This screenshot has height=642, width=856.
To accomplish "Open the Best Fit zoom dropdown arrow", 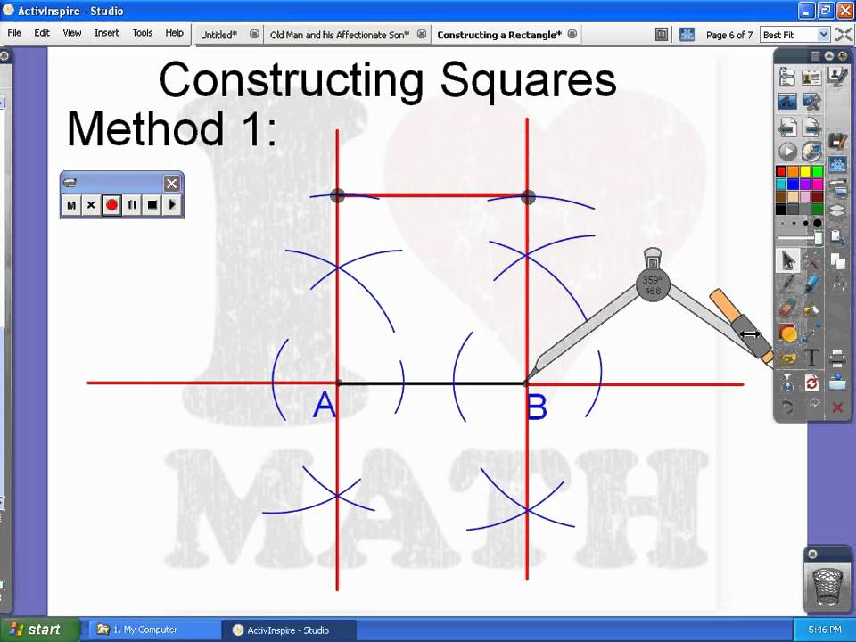I will pos(823,35).
